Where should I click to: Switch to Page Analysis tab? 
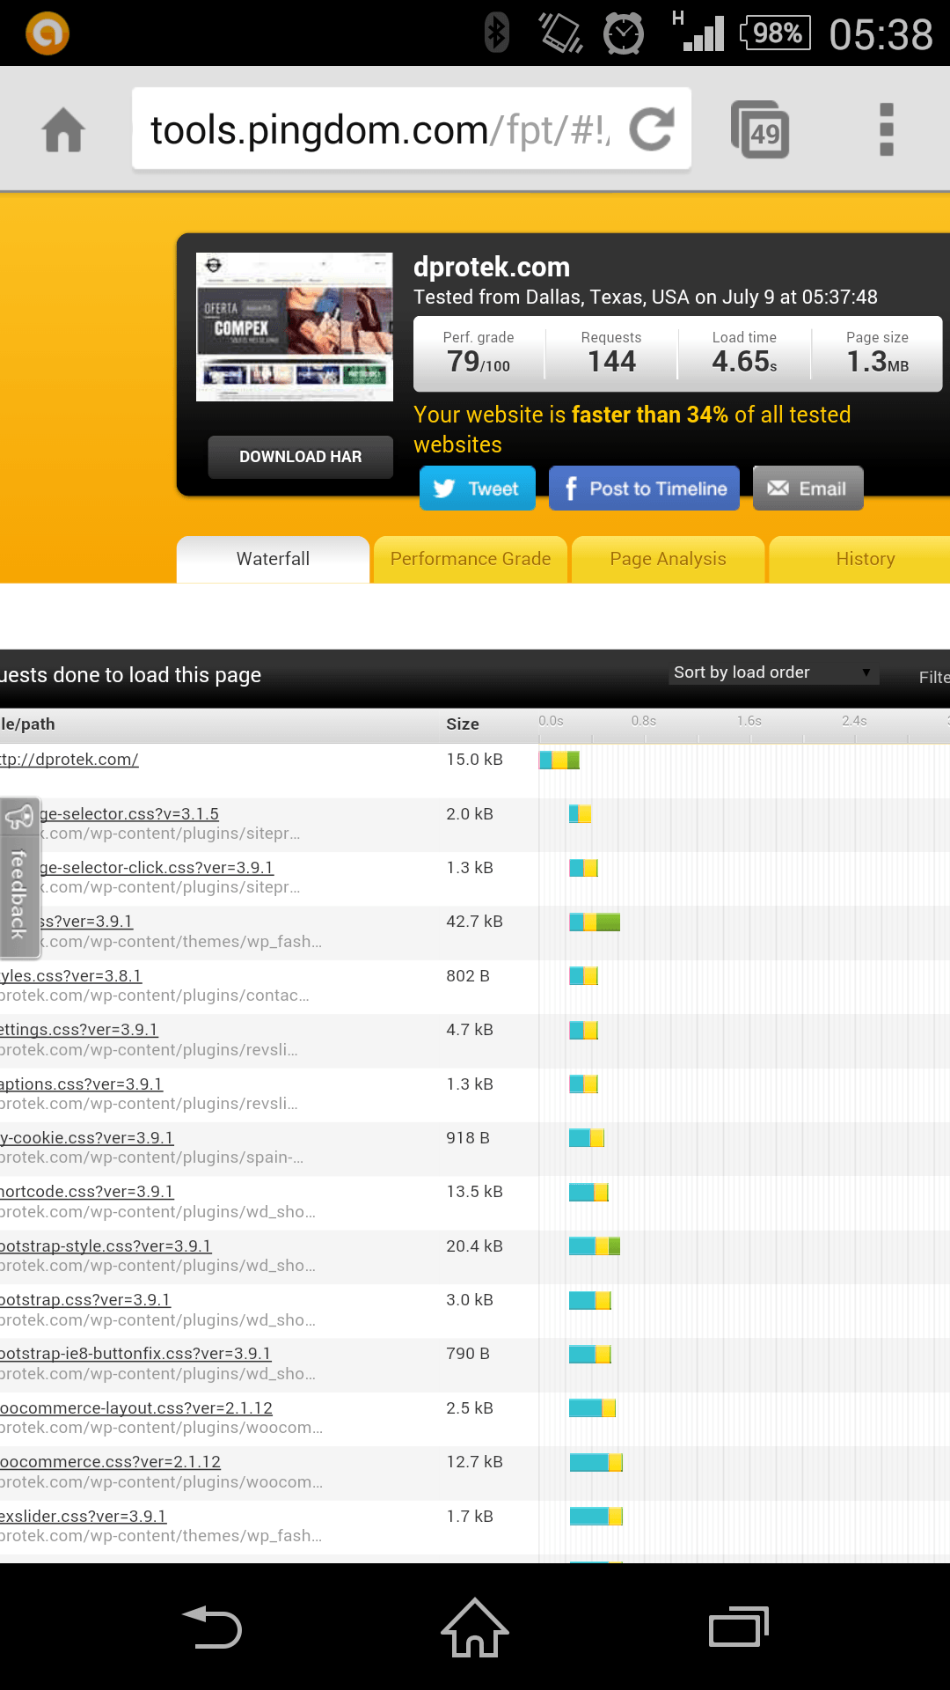(x=669, y=559)
